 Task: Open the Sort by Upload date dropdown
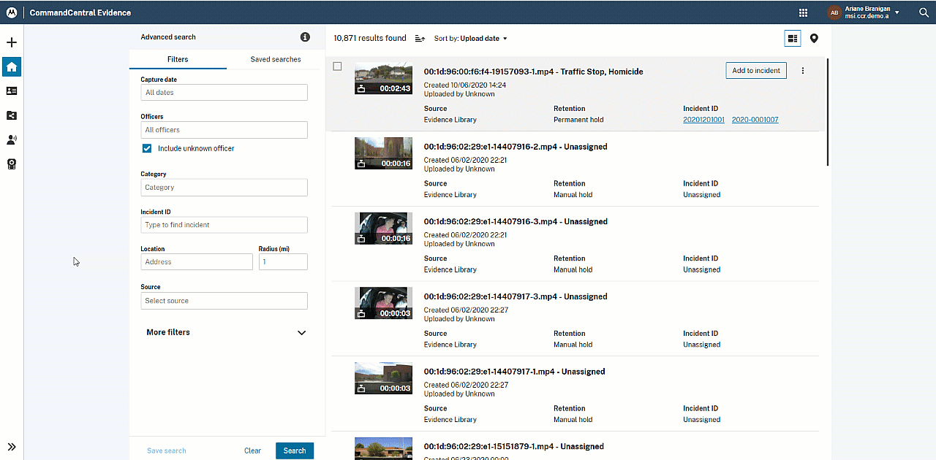coord(470,39)
